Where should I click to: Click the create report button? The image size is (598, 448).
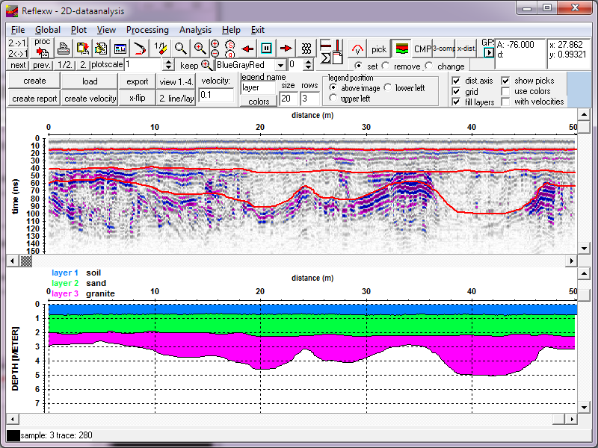(34, 99)
